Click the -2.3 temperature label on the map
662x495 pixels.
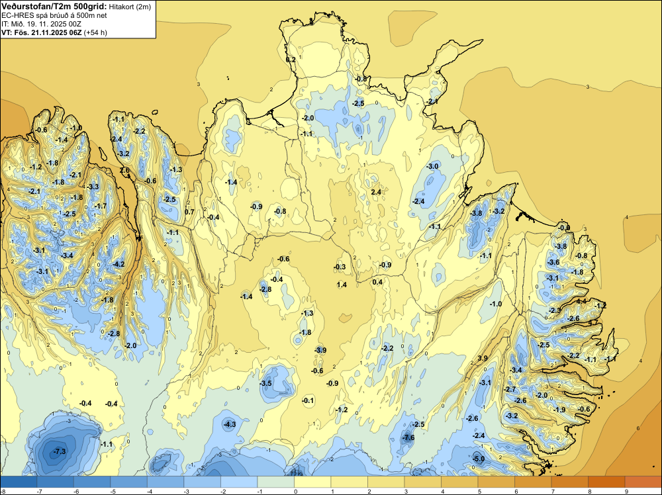click(555, 310)
